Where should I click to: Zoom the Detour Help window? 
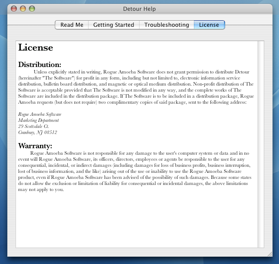[32, 9]
